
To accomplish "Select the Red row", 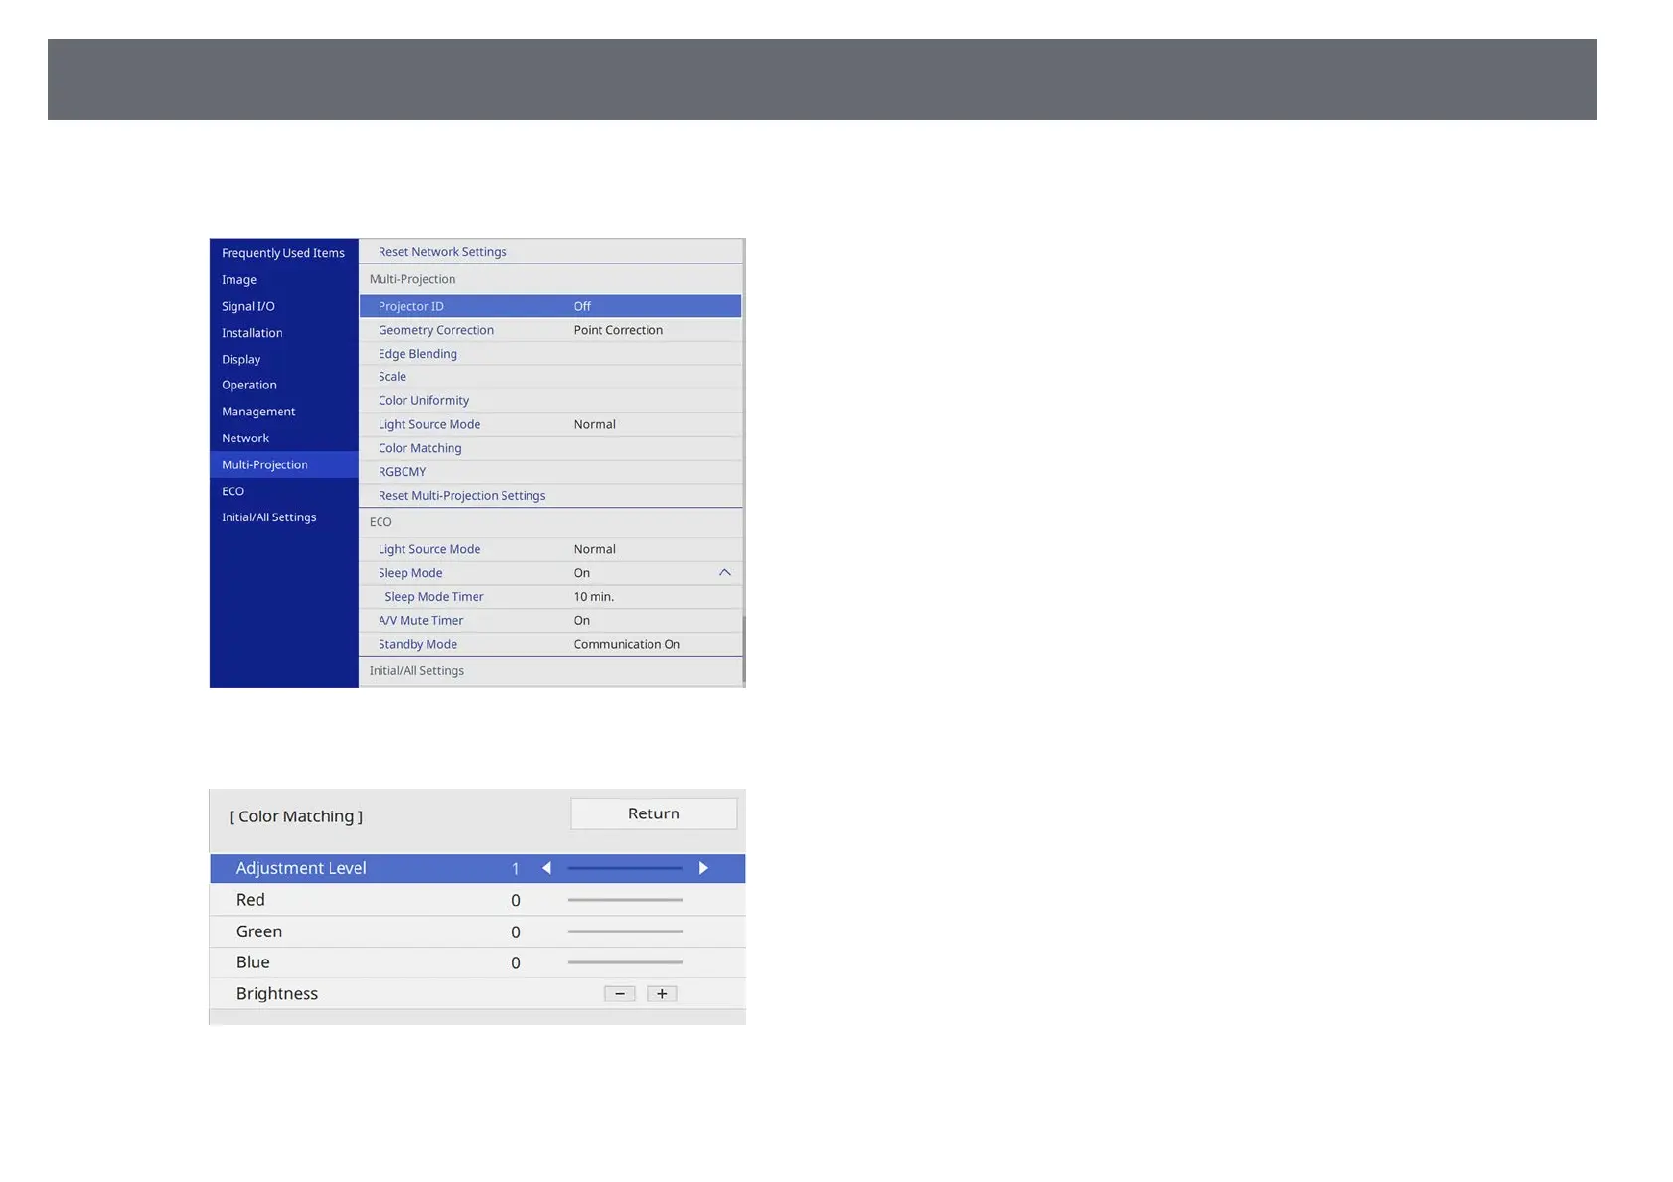I will 478,900.
